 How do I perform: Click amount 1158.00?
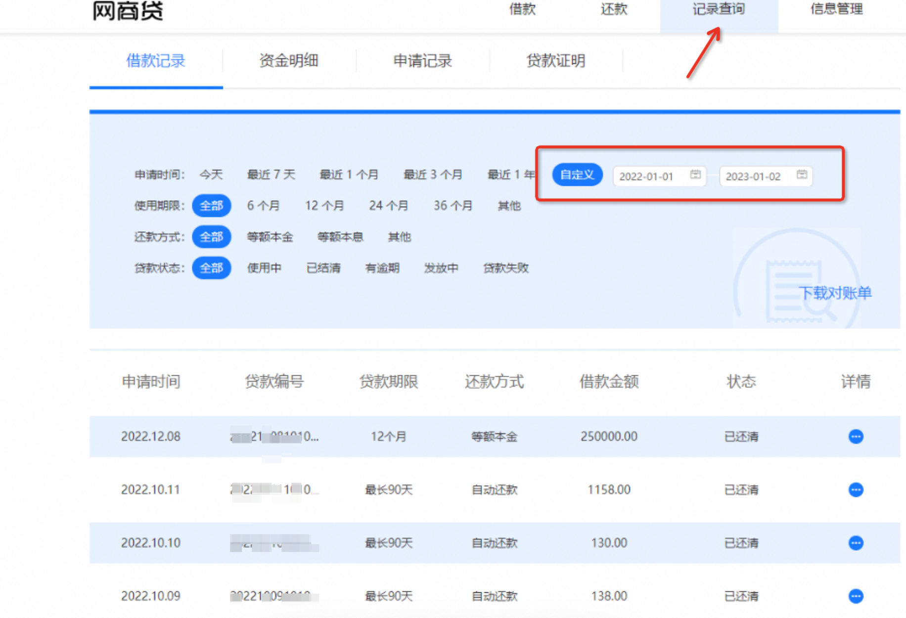tap(609, 489)
